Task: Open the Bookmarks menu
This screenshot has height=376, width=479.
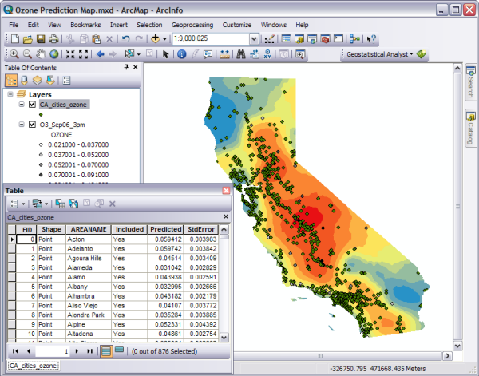Action: (85, 25)
